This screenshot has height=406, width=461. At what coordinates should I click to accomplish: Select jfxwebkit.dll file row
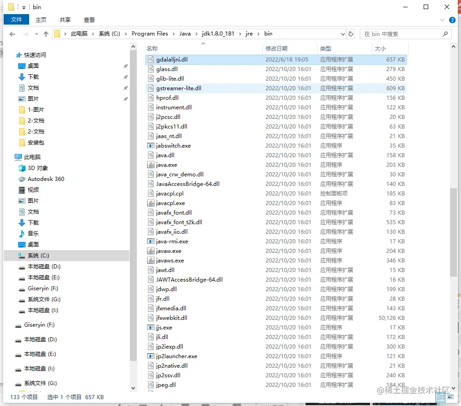coord(276,318)
